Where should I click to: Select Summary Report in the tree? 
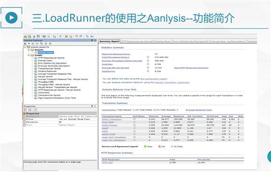pyautogui.click(x=46, y=52)
